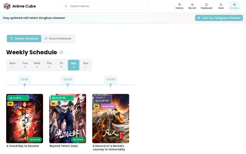
Task: Click the Anime Cube site name
Action: 24,6
